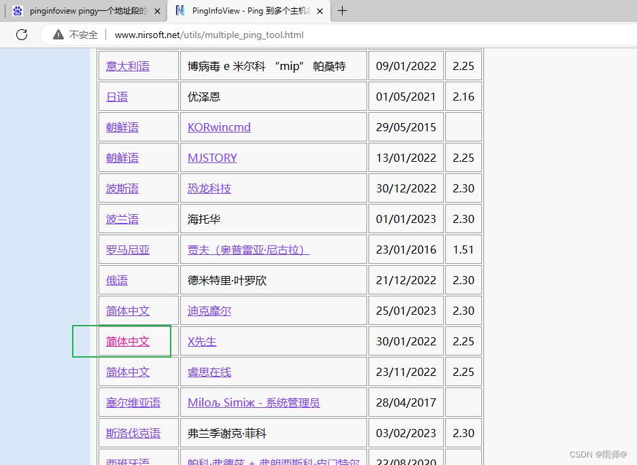Open the 意大利语 translation link

(127, 65)
